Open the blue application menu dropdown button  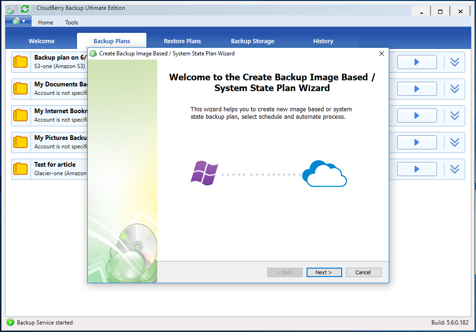point(18,21)
